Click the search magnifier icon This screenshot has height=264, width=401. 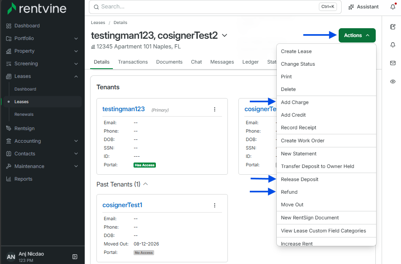click(x=96, y=7)
